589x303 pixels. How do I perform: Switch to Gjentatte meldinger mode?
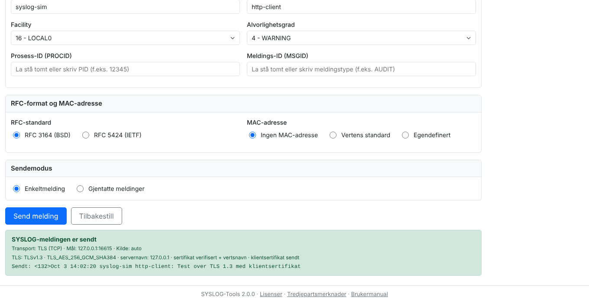(80, 189)
